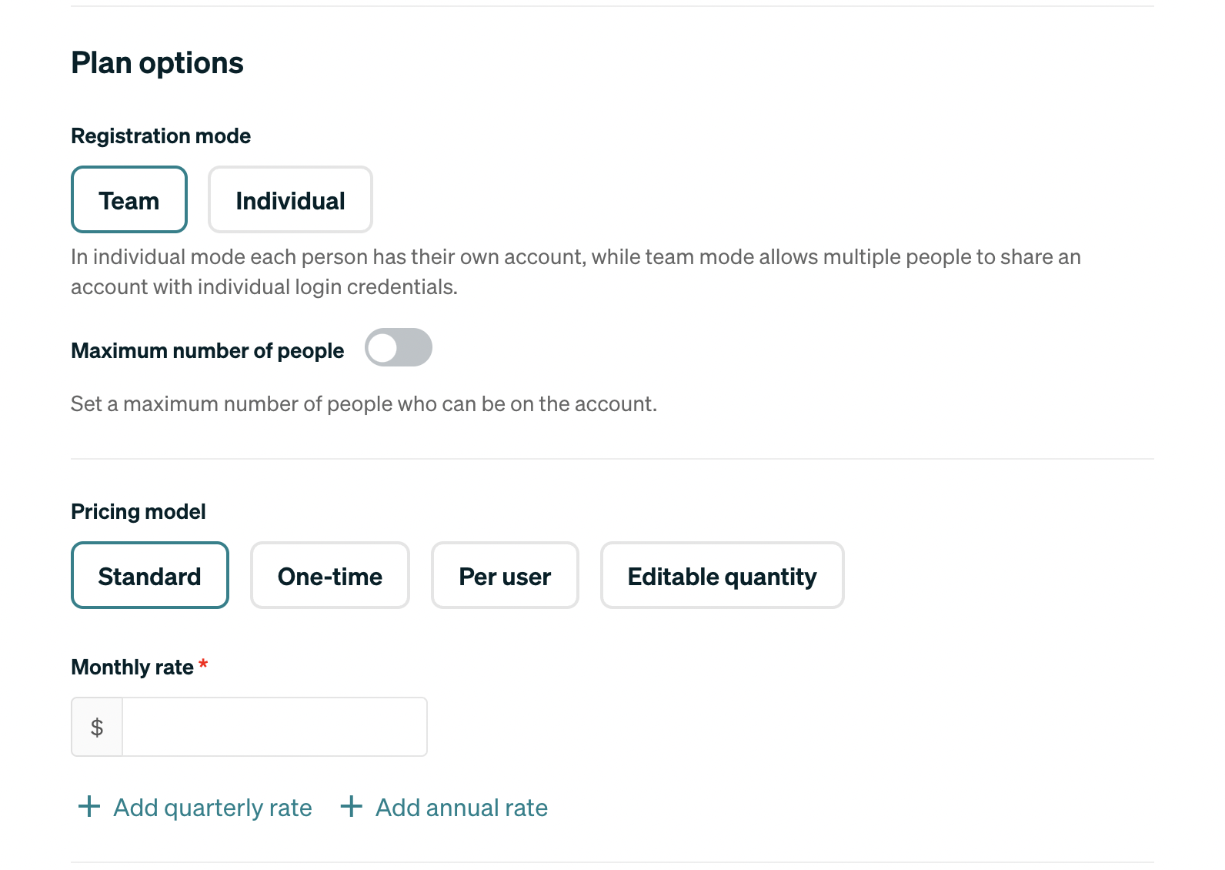
Task: Choose the One-time pricing model
Action: tap(330, 575)
